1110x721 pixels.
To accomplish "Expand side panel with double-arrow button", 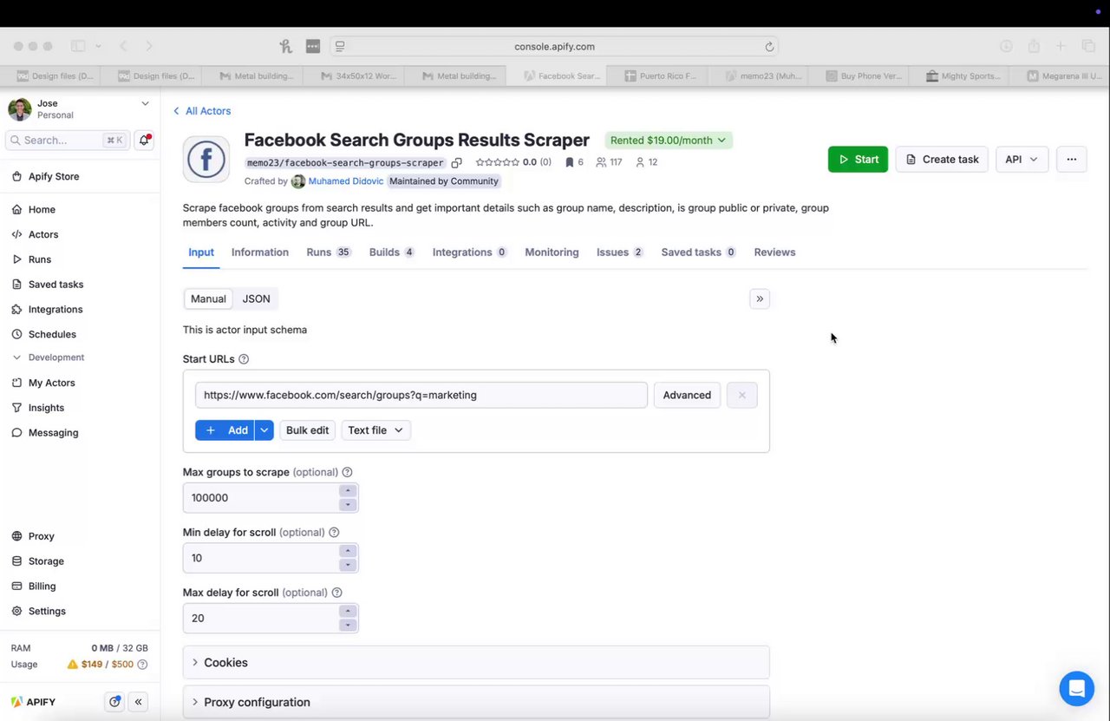I will (760, 298).
